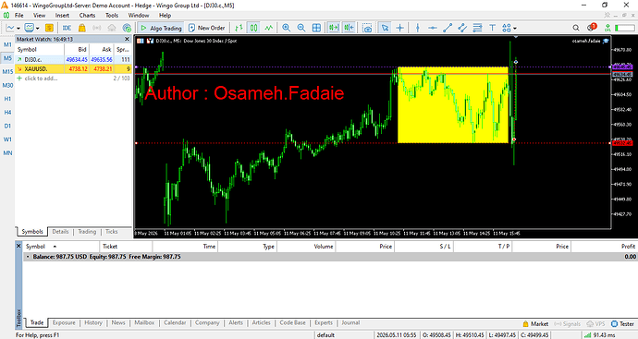Open the IDE MetaEditor icon
Image resolution: width=638 pixels, height=339 pixels.
67,28
